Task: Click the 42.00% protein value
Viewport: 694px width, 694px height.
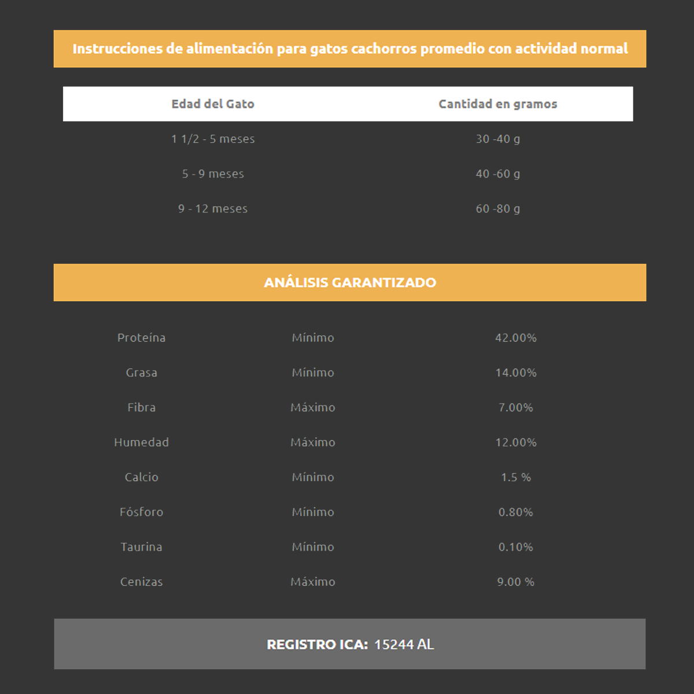Action: click(515, 338)
